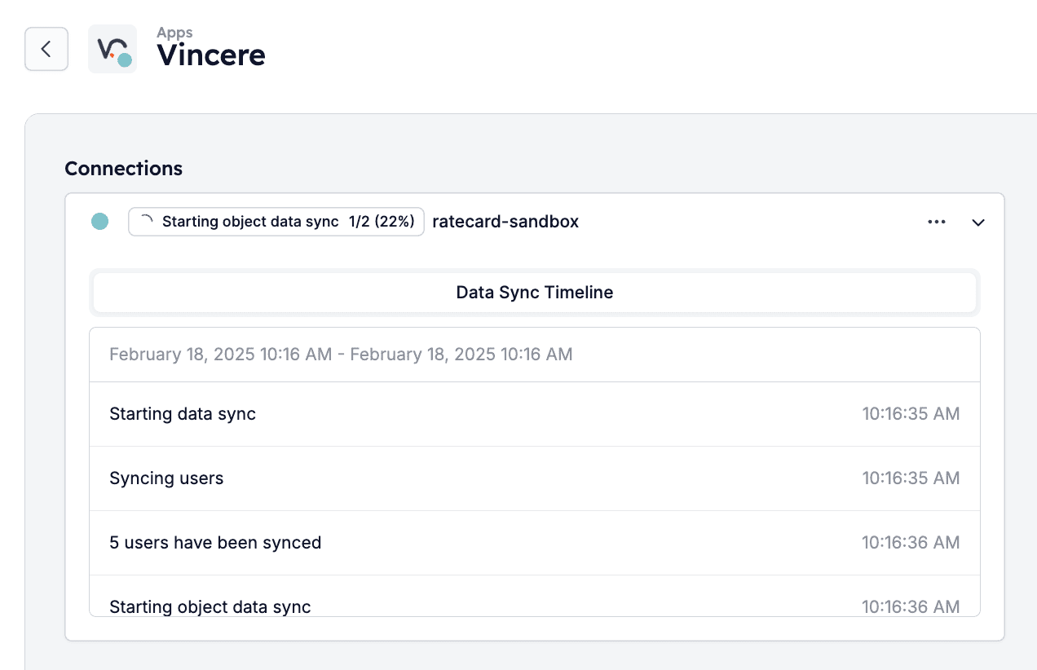
Task: Click the teal connection status dot
Action: pyautogui.click(x=99, y=222)
